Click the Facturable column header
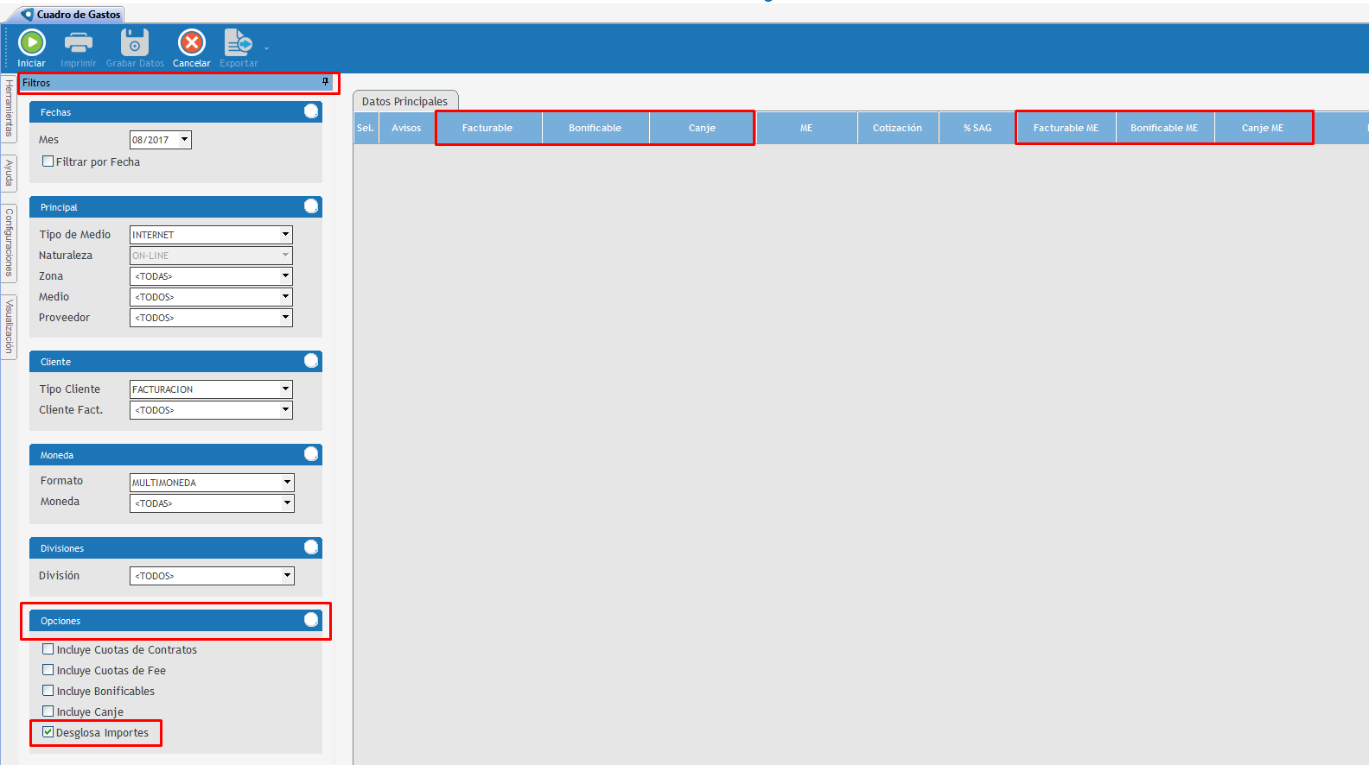Viewport: 1369px width, 765px height. coord(487,128)
